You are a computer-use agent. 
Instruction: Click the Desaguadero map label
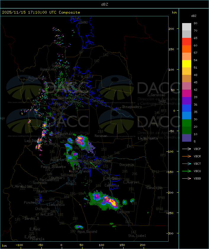132,107
